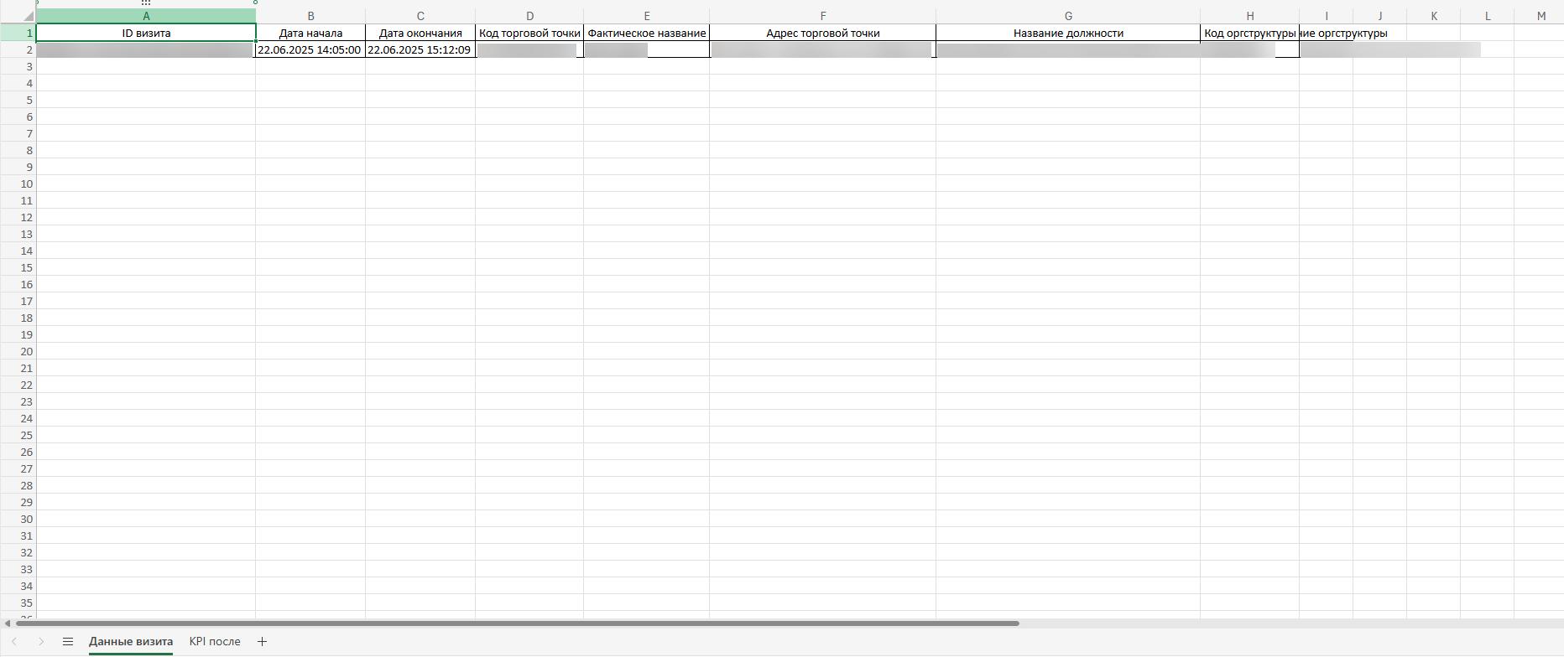Select column E header

pos(647,16)
